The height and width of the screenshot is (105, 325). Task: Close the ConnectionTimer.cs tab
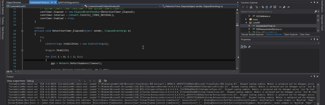click(55, 2)
